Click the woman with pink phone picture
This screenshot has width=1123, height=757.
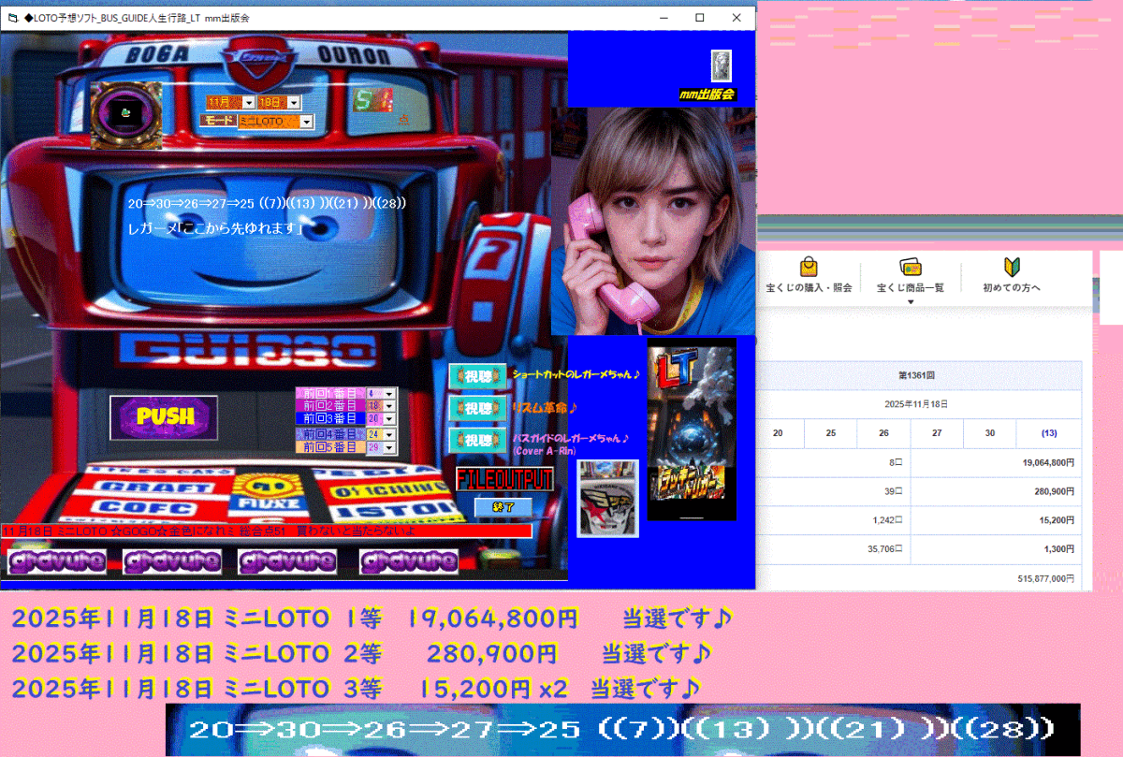coord(652,220)
